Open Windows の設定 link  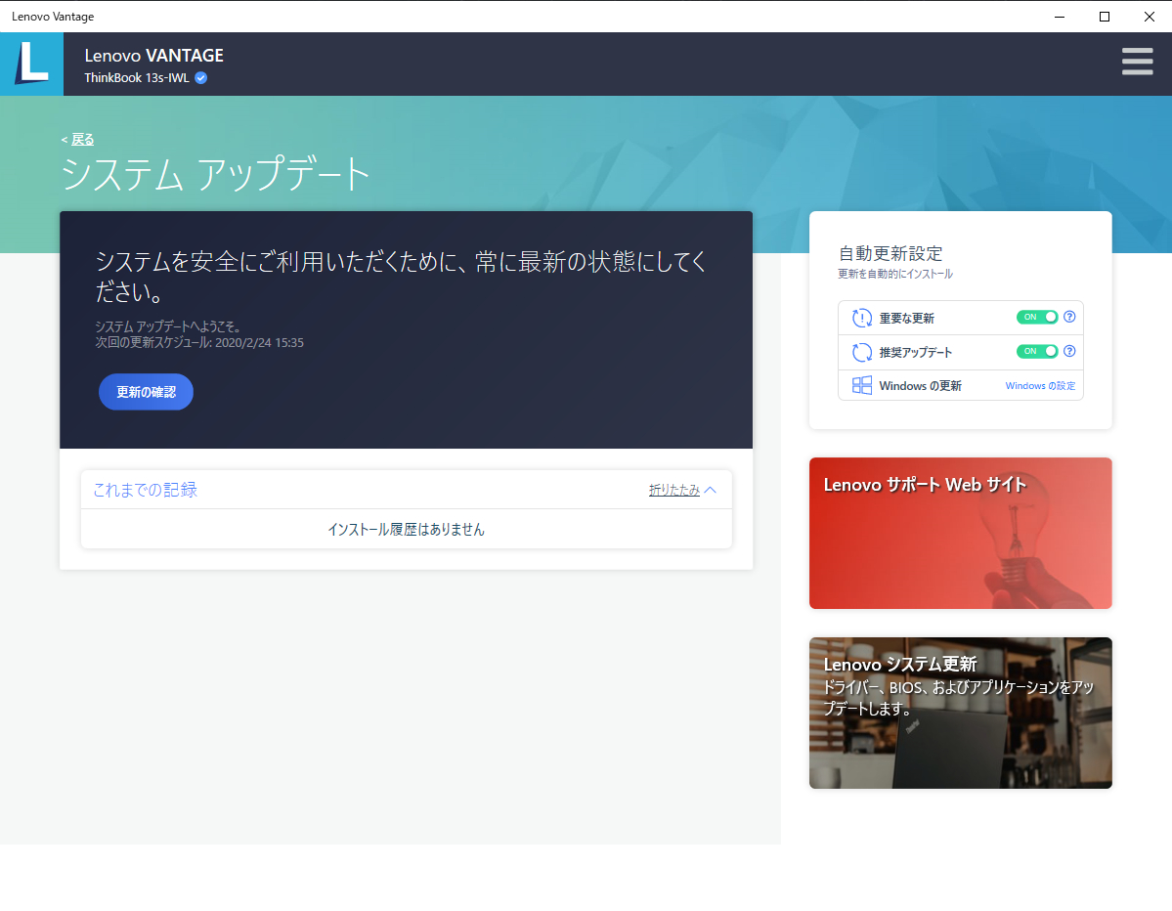1040,386
